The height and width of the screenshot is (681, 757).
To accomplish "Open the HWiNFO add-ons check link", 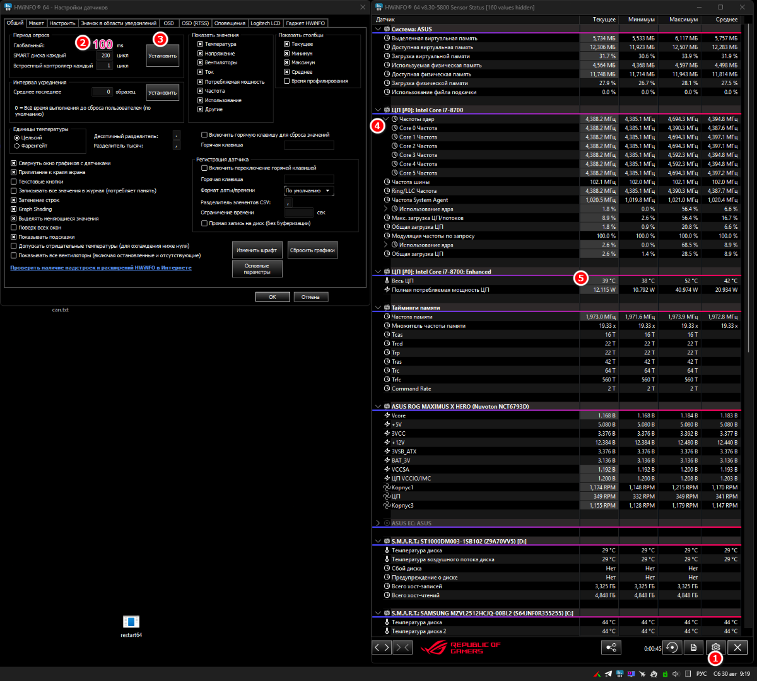I will (x=101, y=268).
